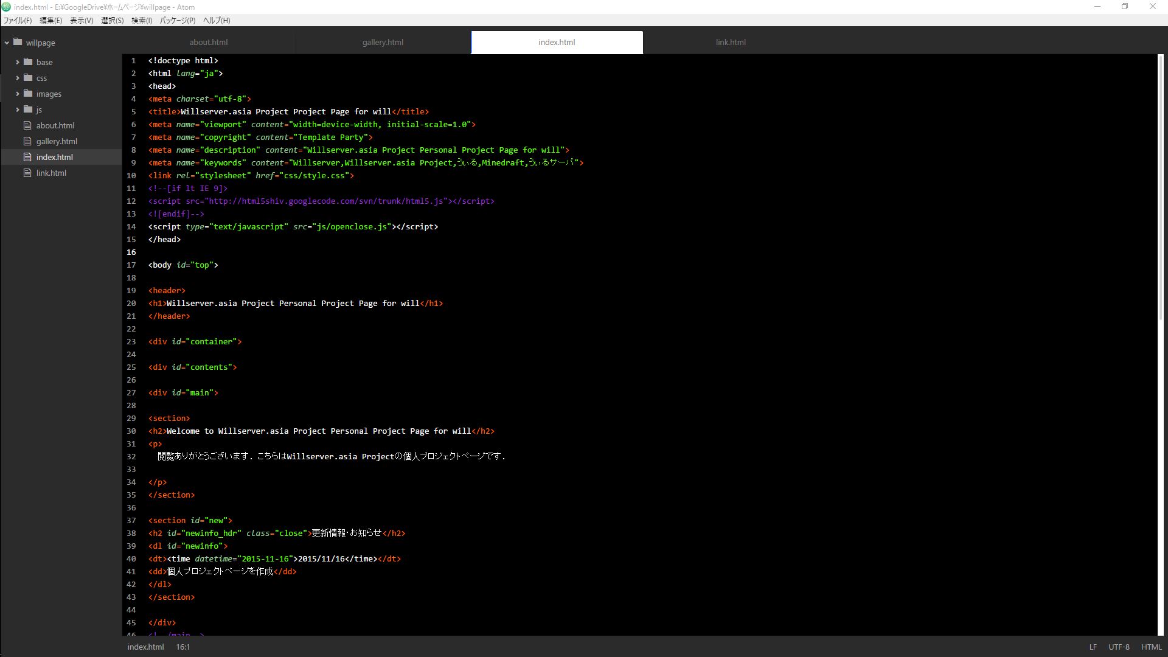Switch to the about.html tab
Viewport: 1168px width, 657px height.
coord(209,43)
